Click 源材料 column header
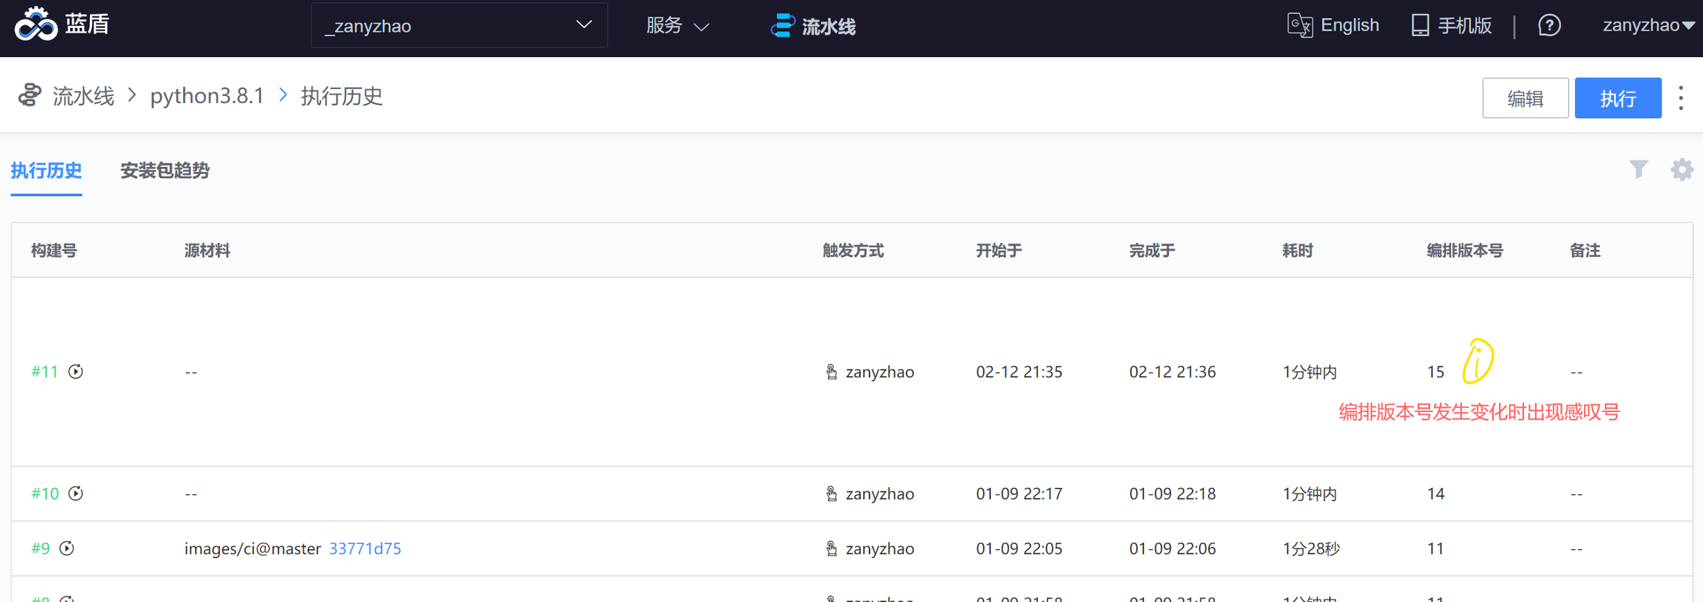 pos(207,251)
